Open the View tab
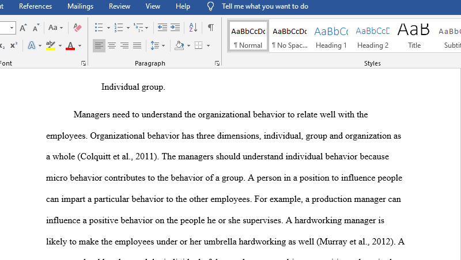The height and width of the screenshot is (260, 461). click(153, 6)
